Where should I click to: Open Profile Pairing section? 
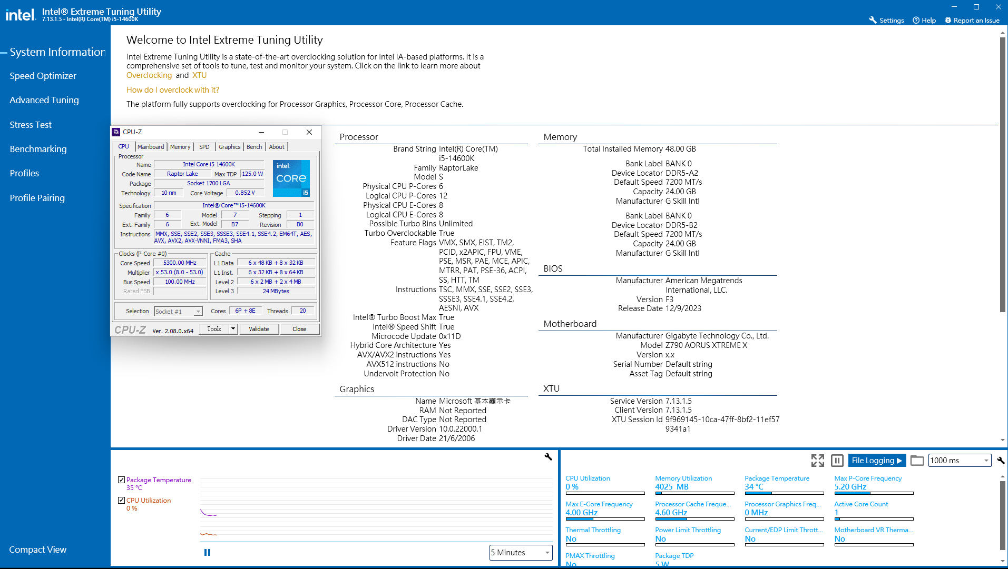pyautogui.click(x=37, y=198)
